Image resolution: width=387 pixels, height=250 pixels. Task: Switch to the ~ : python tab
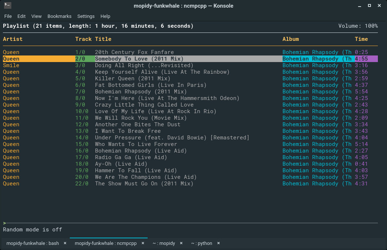pos(202,243)
